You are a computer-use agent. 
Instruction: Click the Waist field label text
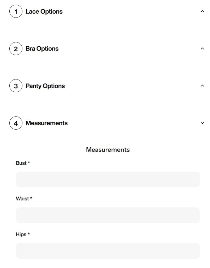(22, 199)
